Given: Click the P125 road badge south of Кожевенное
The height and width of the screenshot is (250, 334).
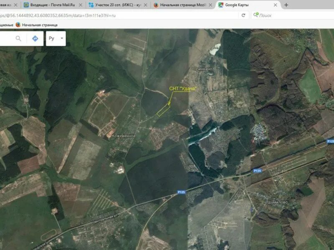Looking at the screenshot, I should [181, 192].
